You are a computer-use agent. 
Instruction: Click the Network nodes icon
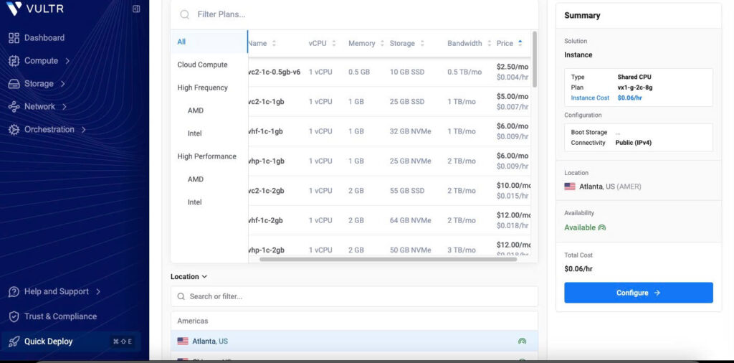[14, 107]
